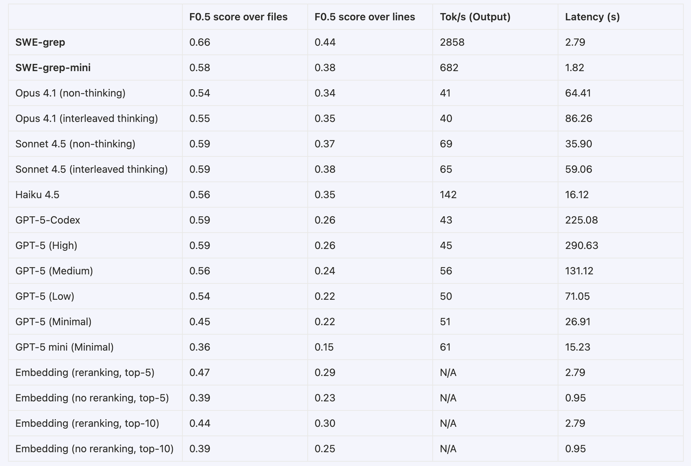
Task: Select the Embedding reranking top-10 lines score 0.30
Action: (325, 424)
